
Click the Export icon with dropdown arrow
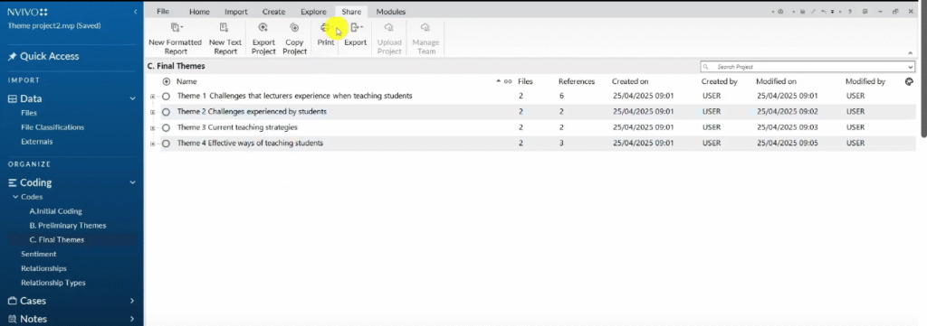coord(356,27)
